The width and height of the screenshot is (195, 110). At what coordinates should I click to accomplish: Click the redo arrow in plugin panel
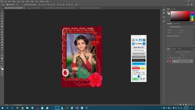point(144,79)
